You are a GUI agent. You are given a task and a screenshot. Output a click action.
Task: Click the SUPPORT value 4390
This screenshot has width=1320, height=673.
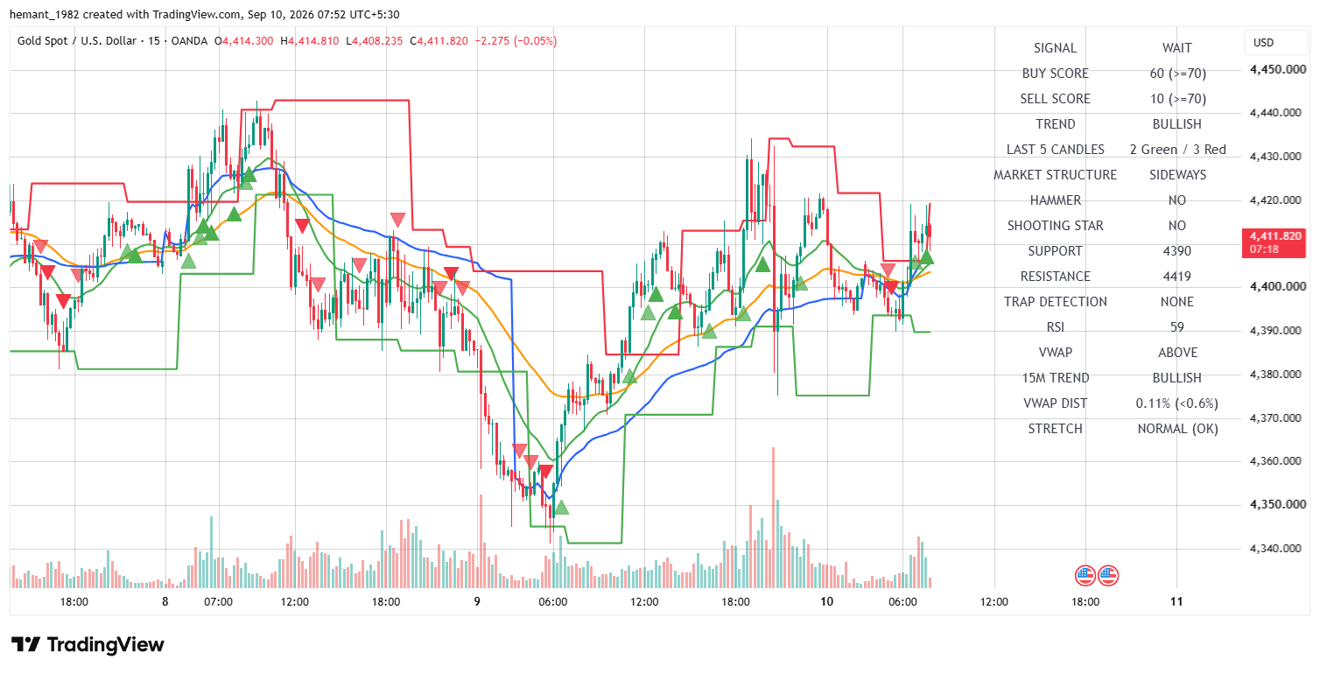tap(1177, 251)
